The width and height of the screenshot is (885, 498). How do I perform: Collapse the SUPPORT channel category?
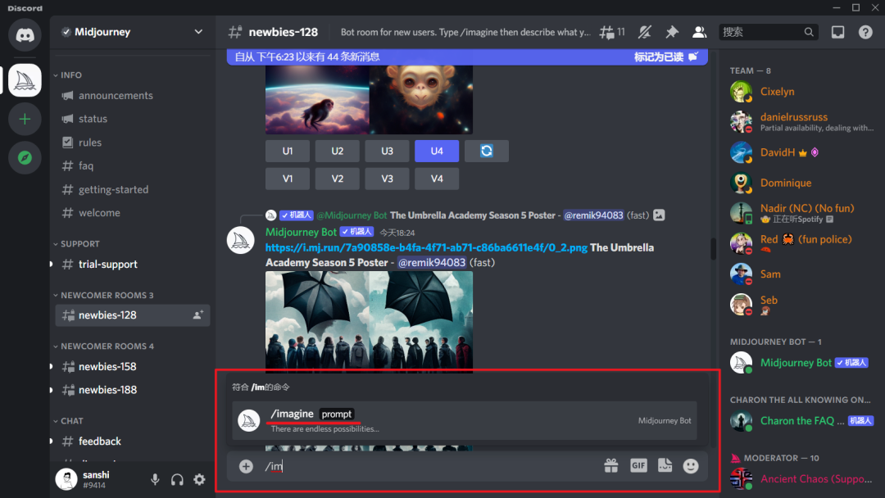[79, 244]
